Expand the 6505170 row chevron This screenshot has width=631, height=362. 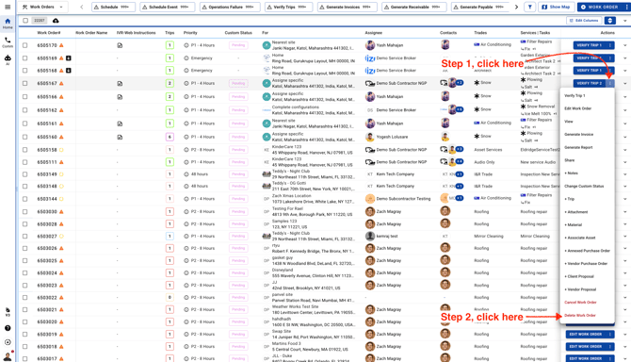tap(625, 45)
